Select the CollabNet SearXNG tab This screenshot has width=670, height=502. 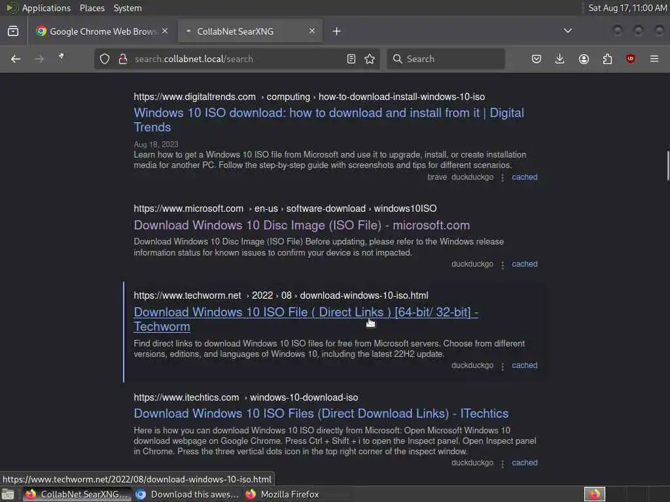[250, 31]
